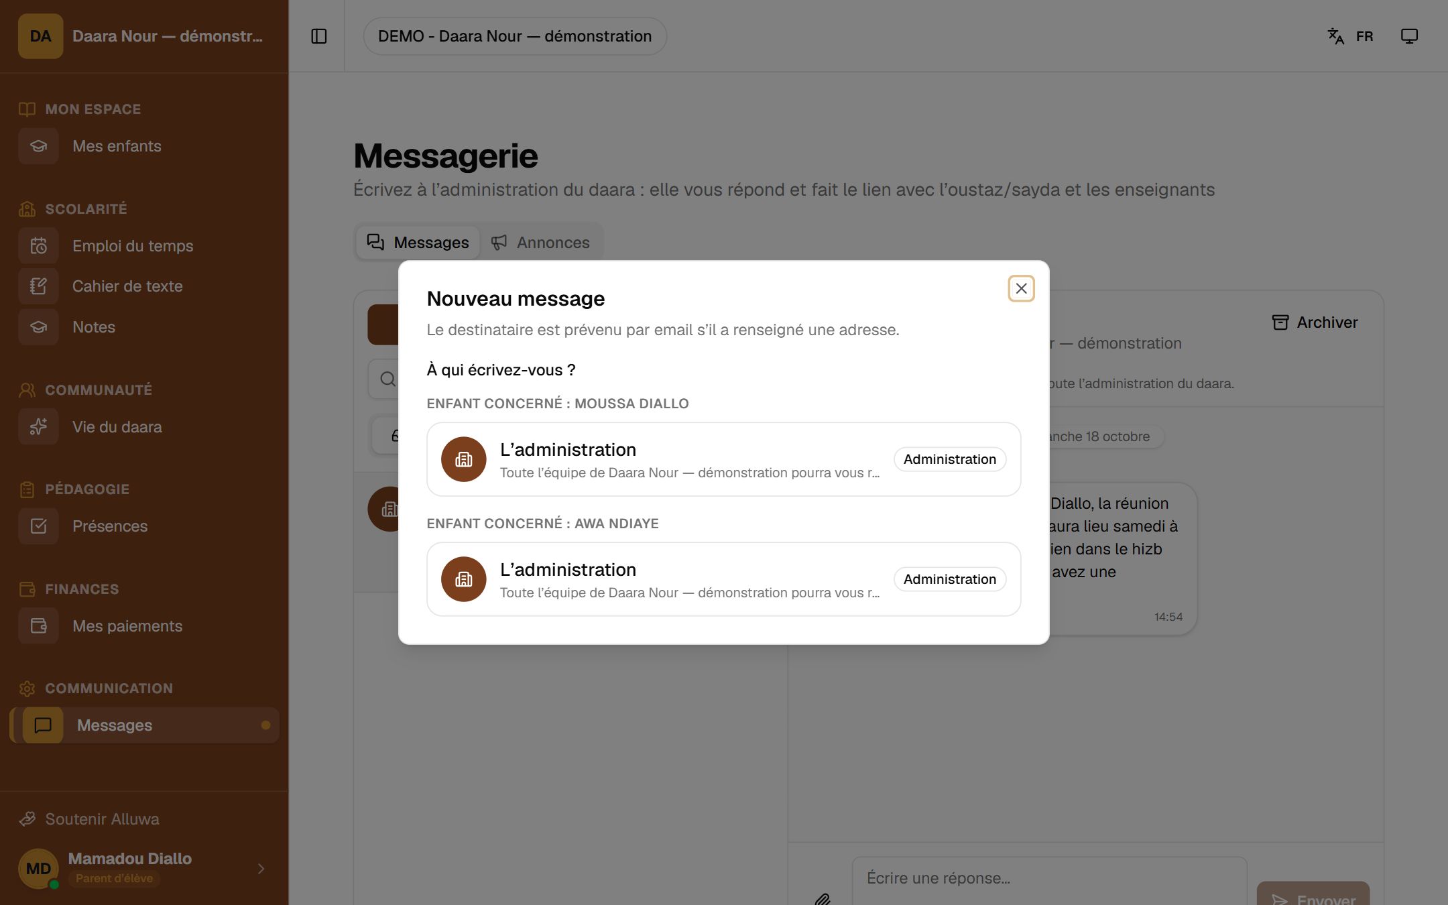This screenshot has height=905, width=1448.
Task: Click the search magnifier icon in message list
Action: click(387, 379)
